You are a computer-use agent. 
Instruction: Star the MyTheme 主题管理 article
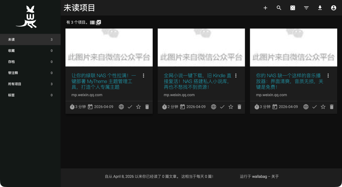(138, 107)
